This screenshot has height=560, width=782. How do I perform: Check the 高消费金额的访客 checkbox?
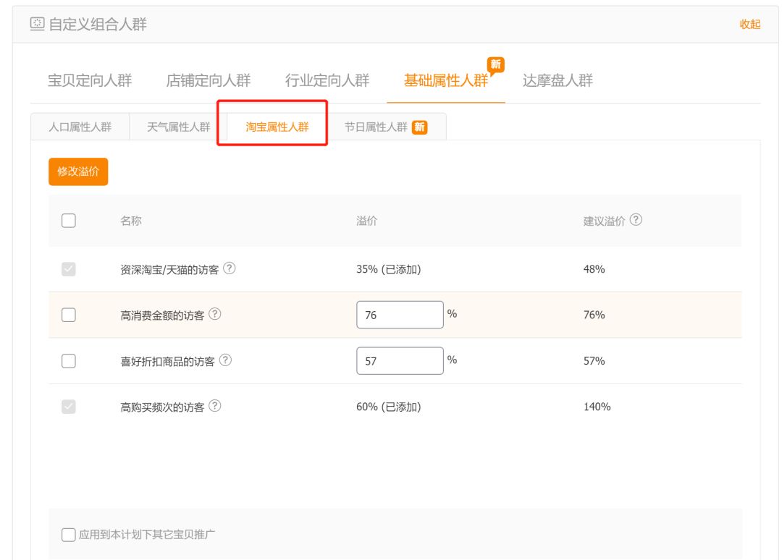[69, 314]
